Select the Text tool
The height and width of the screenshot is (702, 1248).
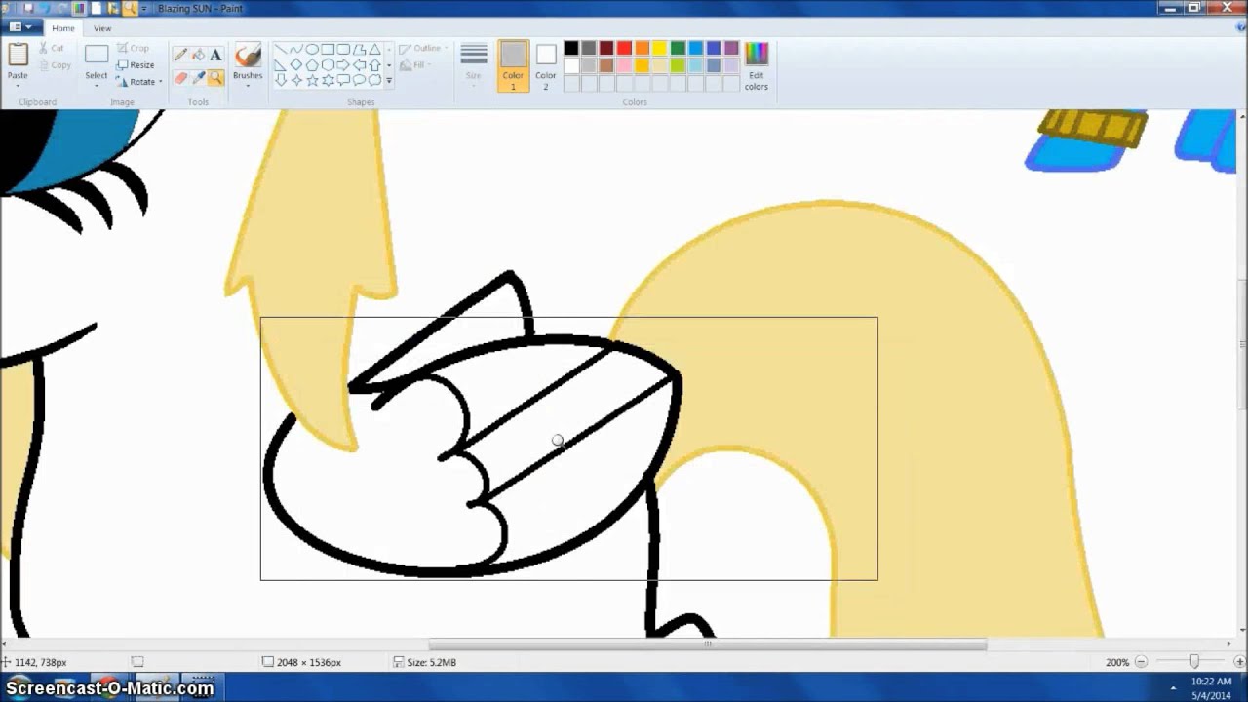click(215, 55)
